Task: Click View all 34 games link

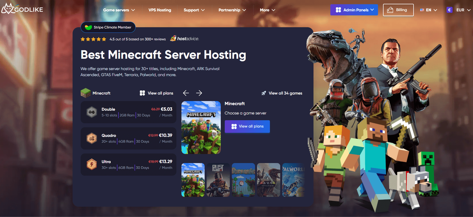Action: (x=282, y=93)
